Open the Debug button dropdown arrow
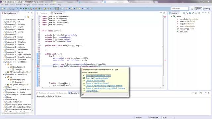This screenshot has height=119, width=212. pyautogui.click(x=23, y=9)
